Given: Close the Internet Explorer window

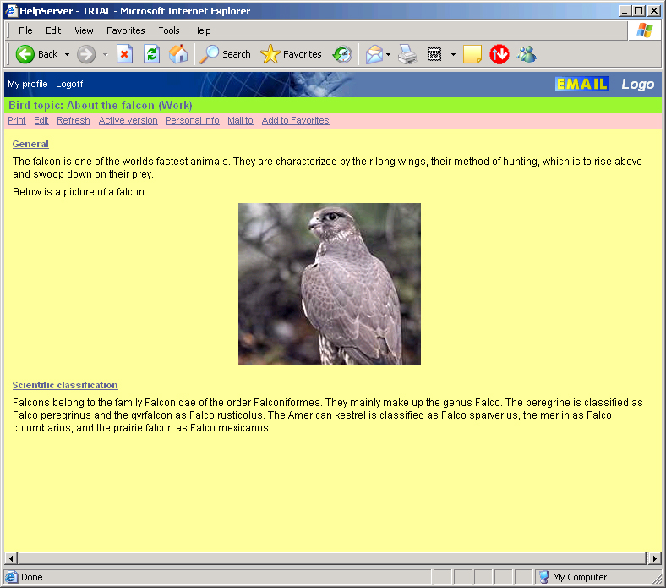Looking at the screenshot, I should click(654, 11).
